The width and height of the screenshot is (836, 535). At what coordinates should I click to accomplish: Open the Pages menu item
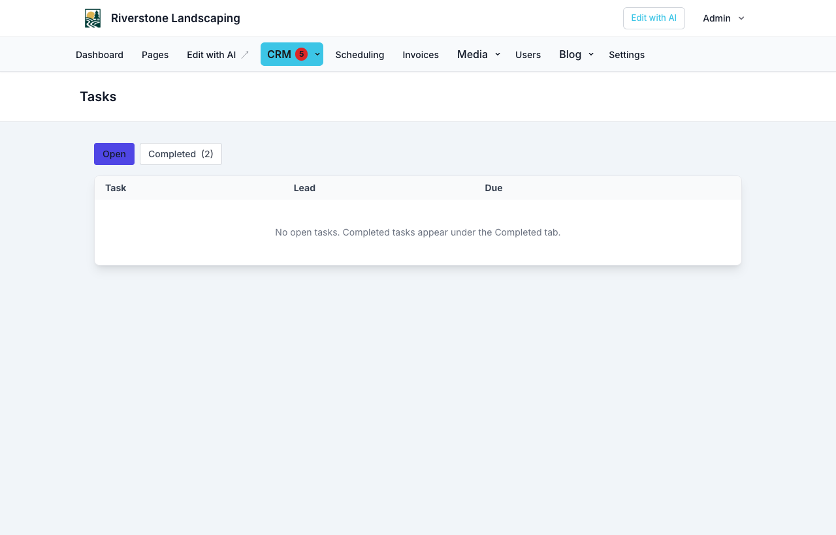[155, 55]
